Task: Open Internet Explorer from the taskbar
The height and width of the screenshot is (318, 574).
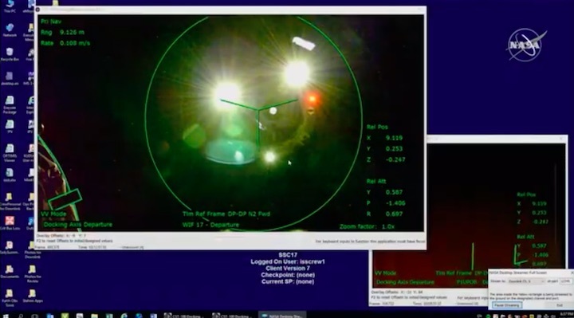Action: tap(124, 315)
